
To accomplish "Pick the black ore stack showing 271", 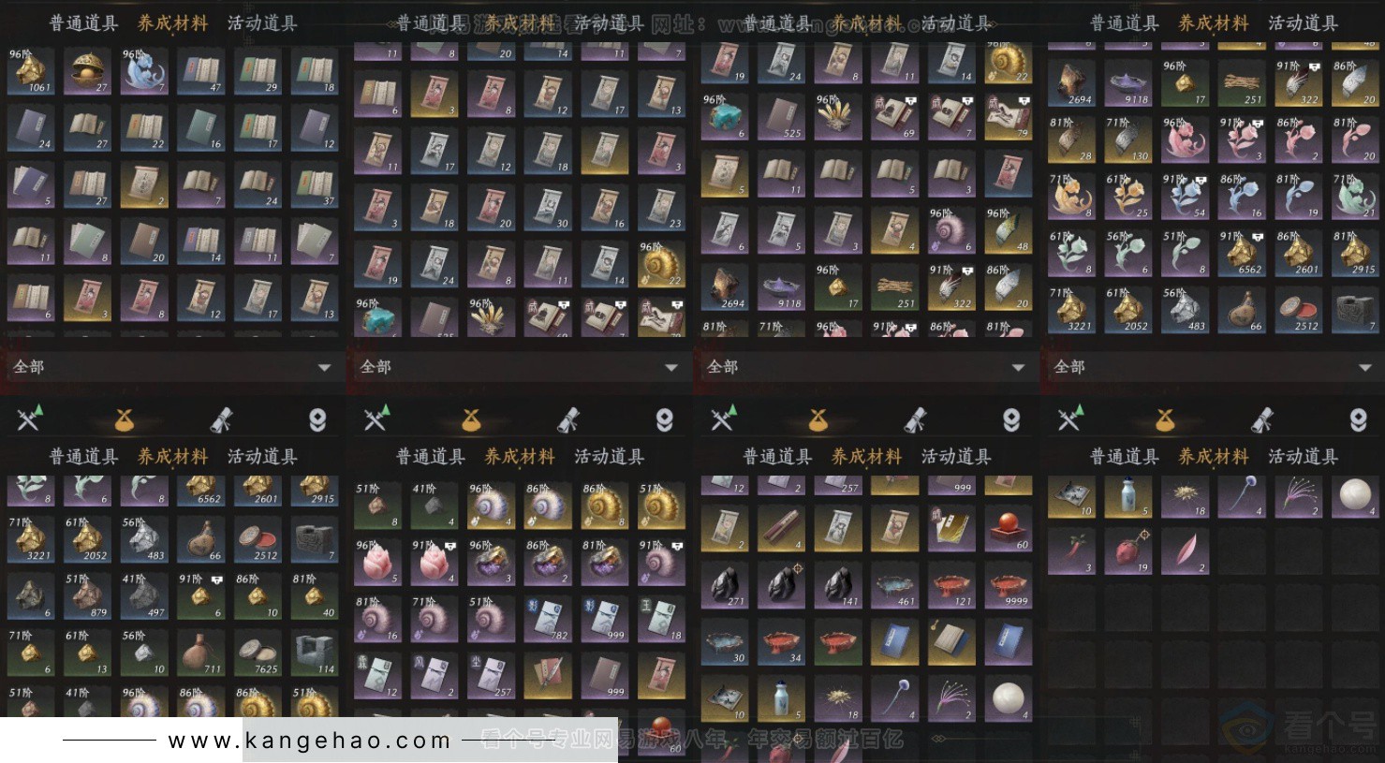I will click(725, 585).
